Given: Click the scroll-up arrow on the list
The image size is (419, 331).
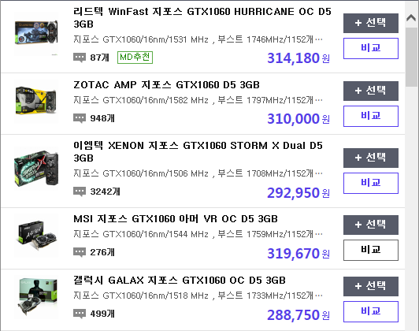Looking at the screenshot, I should pos(411,18).
